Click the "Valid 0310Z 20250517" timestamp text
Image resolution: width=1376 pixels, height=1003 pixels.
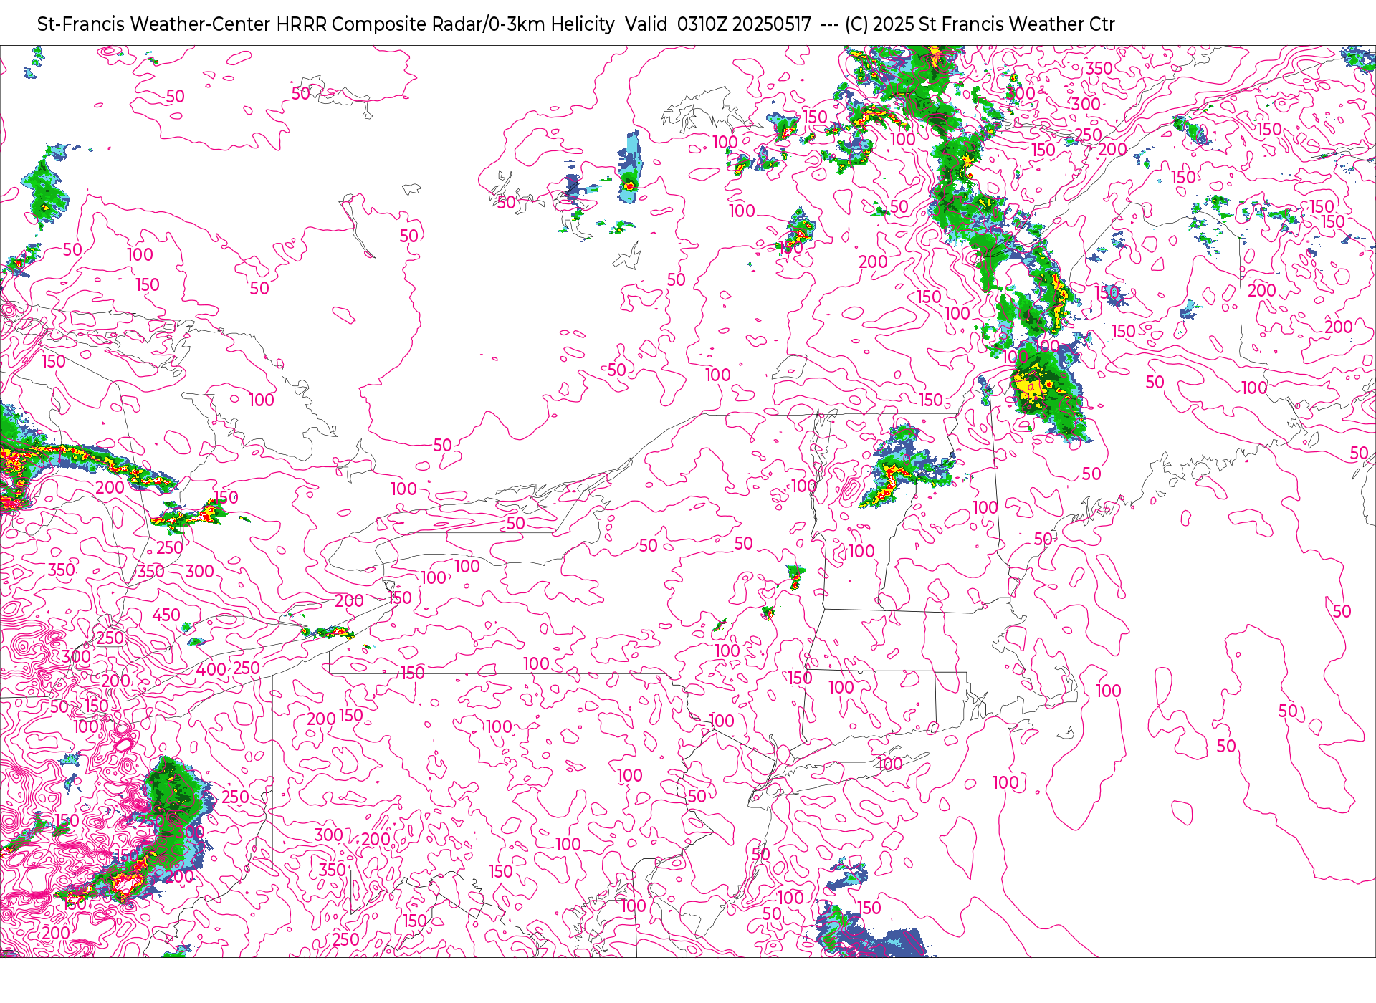718,24
